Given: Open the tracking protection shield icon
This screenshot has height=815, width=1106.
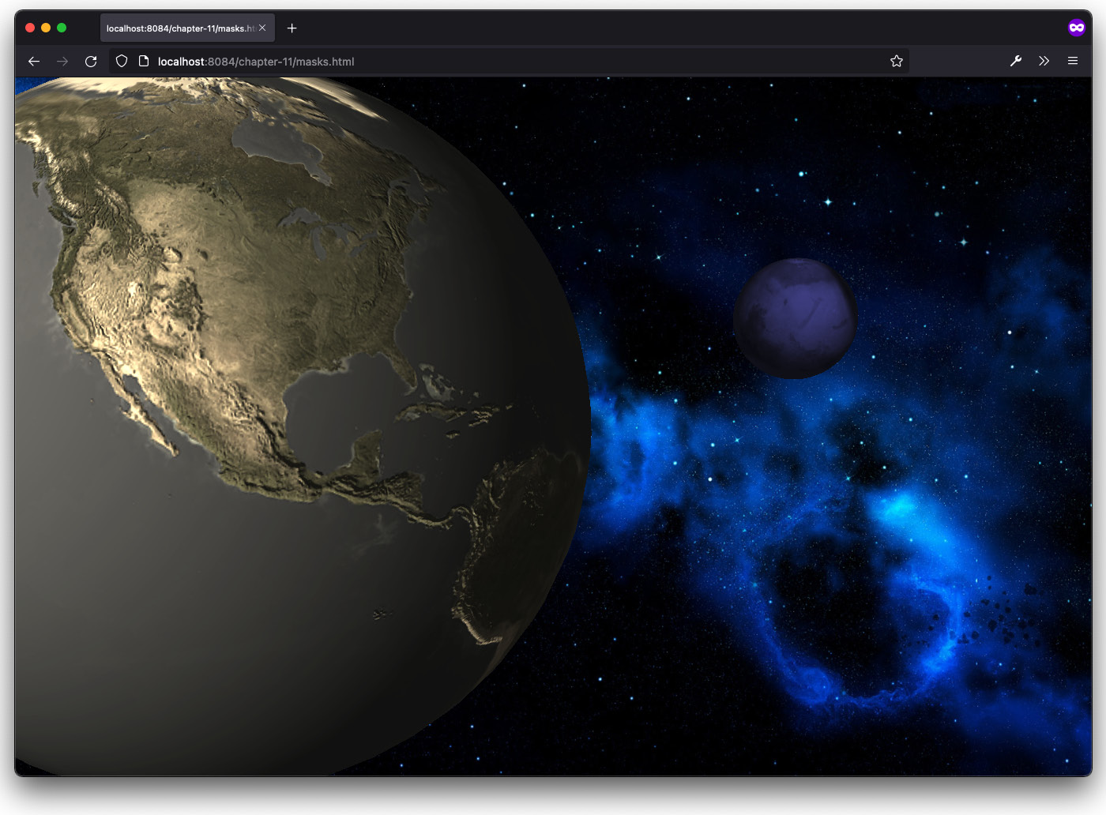Looking at the screenshot, I should [x=122, y=61].
